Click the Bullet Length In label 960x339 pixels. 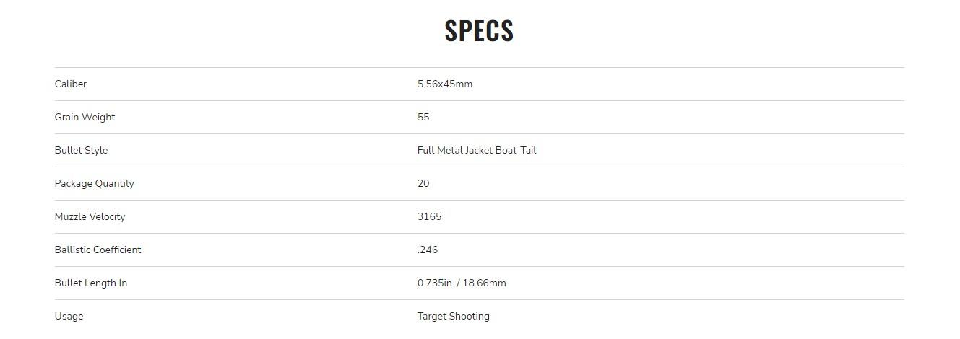90,283
